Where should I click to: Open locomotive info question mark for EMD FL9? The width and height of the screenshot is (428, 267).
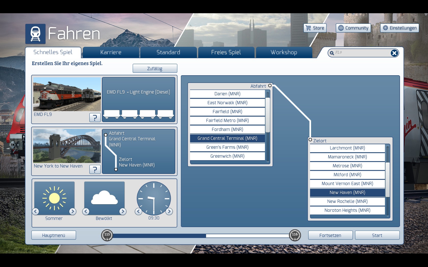[x=95, y=117]
